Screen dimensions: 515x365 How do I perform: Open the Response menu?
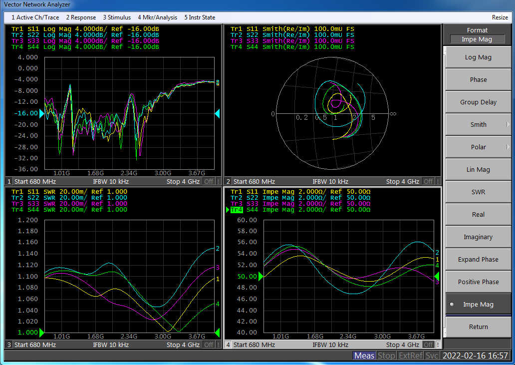pos(81,17)
